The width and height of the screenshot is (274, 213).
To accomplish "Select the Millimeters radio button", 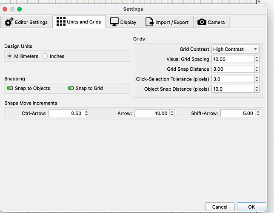I will tap(10, 56).
